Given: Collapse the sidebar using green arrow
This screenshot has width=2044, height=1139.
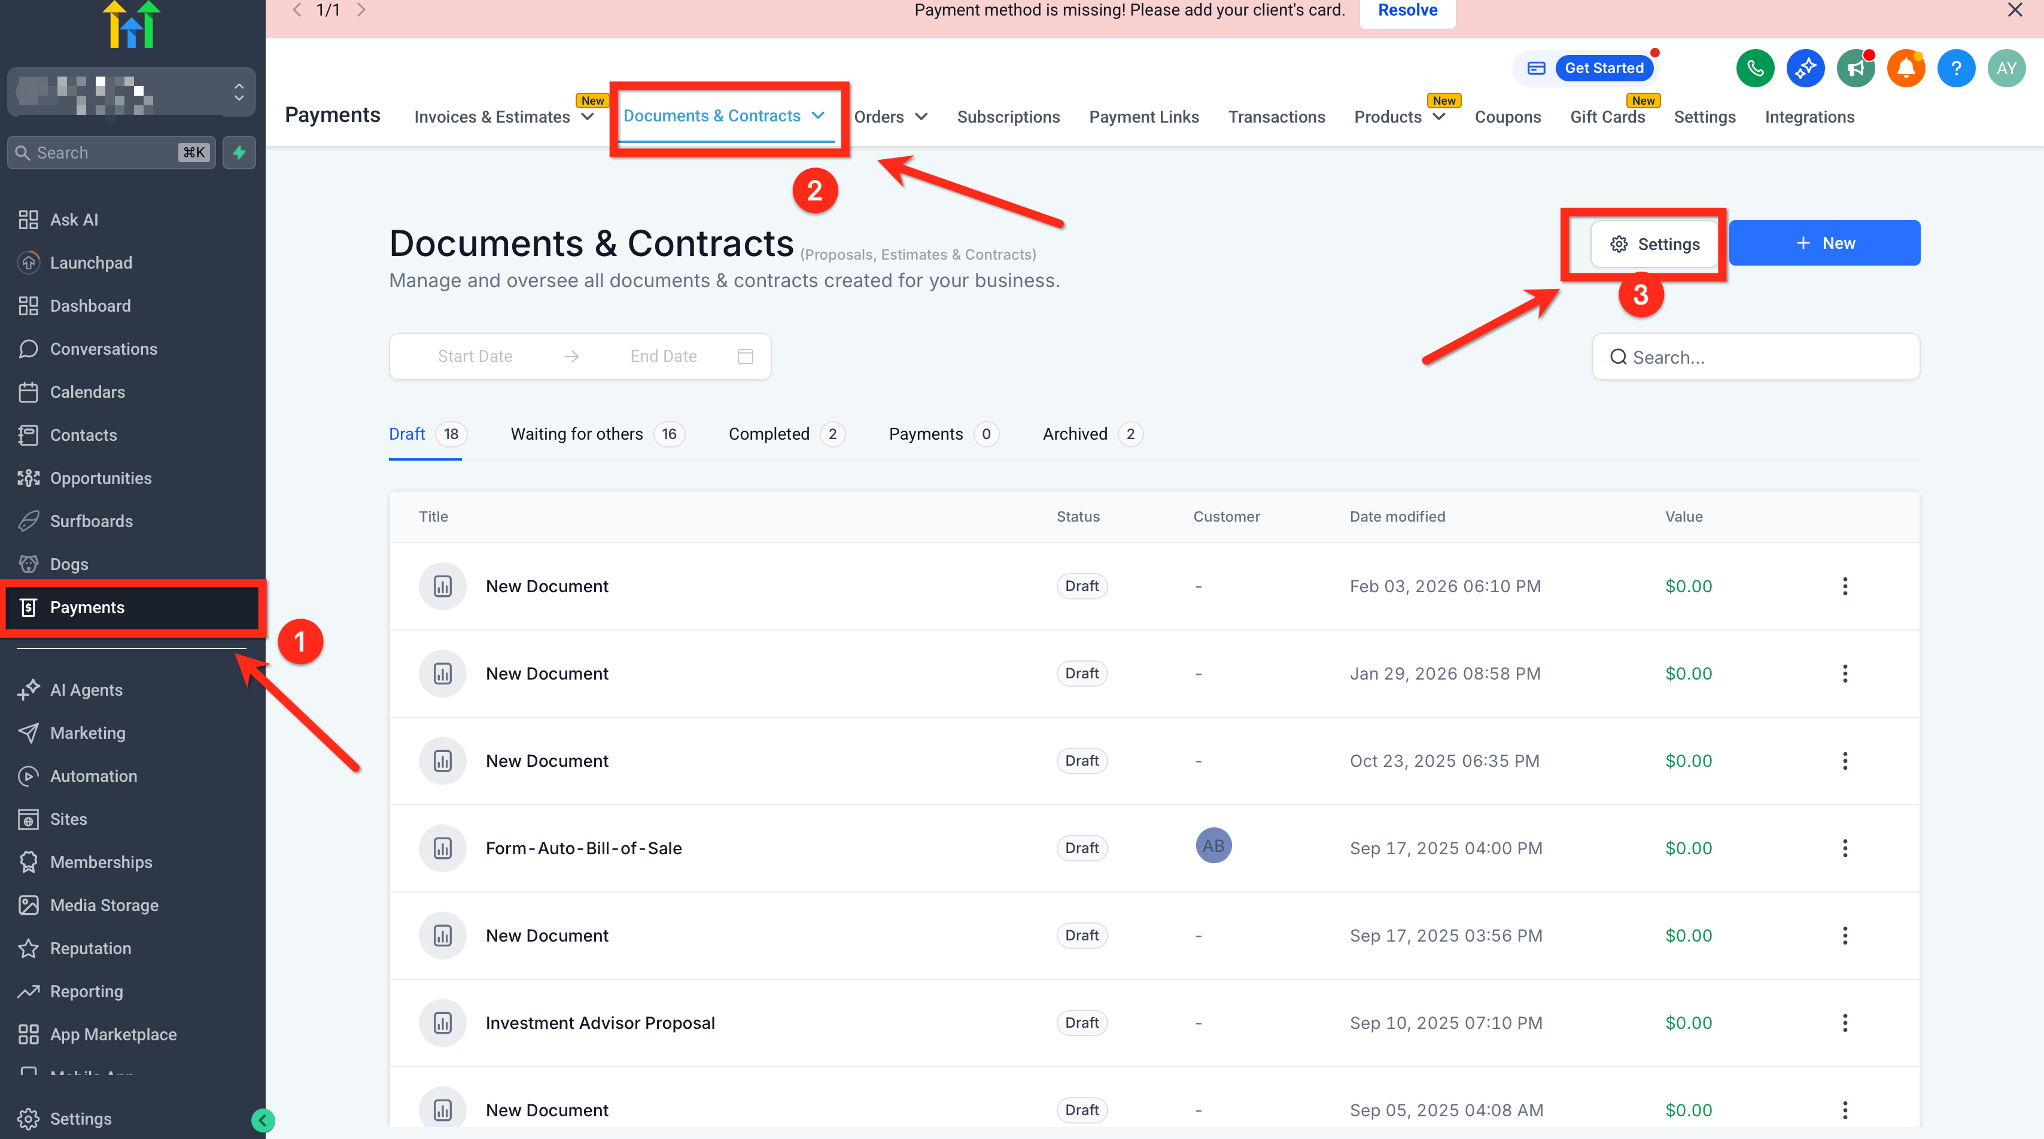Looking at the screenshot, I should click(x=263, y=1120).
